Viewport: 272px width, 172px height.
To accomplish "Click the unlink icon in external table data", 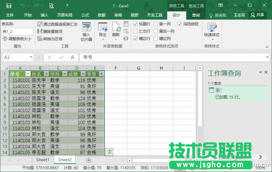I will pyautogui.click(x=126, y=39).
